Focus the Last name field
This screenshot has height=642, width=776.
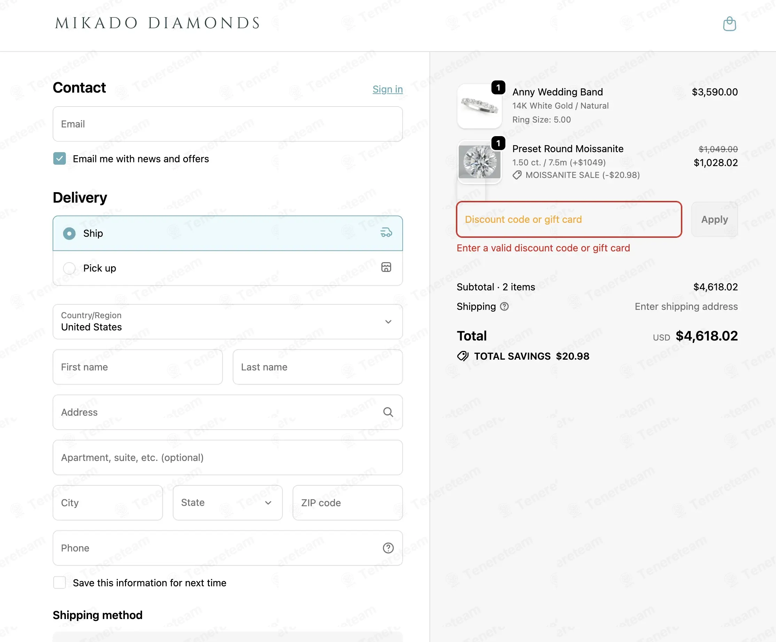(318, 367)
